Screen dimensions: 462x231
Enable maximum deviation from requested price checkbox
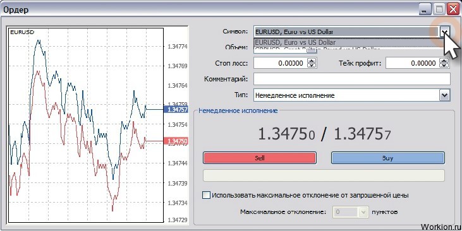coord(207,195)
